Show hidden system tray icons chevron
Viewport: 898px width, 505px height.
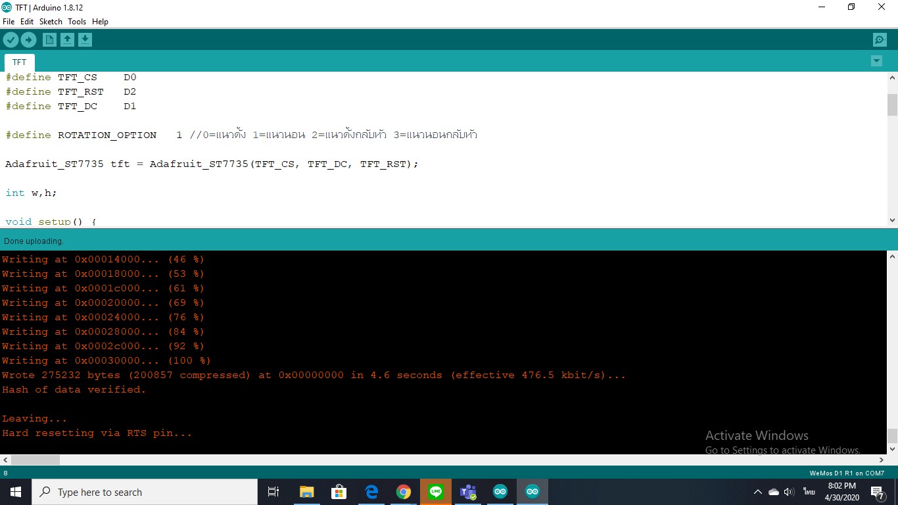(757, 492)
